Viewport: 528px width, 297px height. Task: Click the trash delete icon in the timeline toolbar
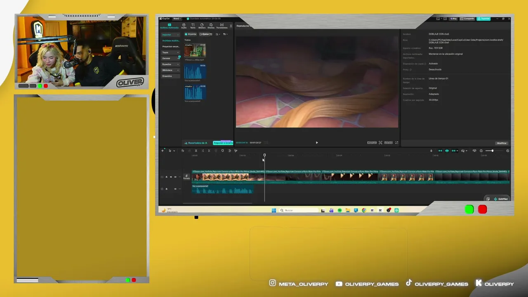point(216,151)
